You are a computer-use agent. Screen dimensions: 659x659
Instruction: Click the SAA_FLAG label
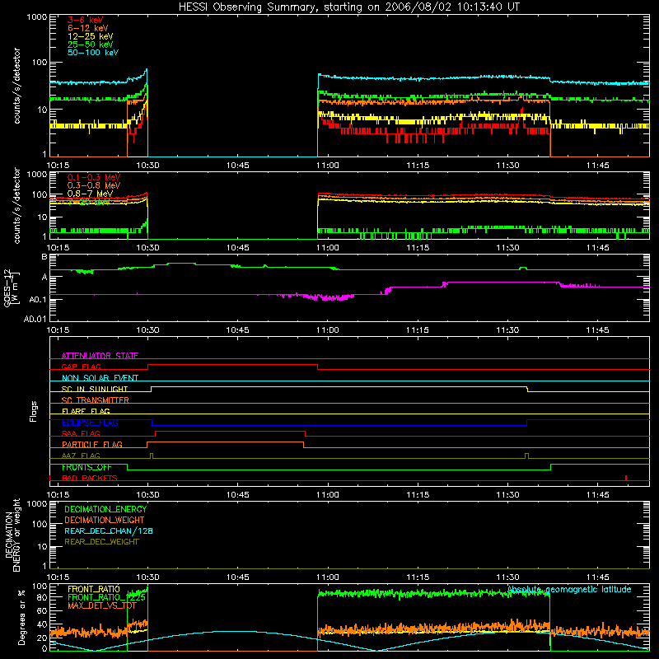pos(81,433)
